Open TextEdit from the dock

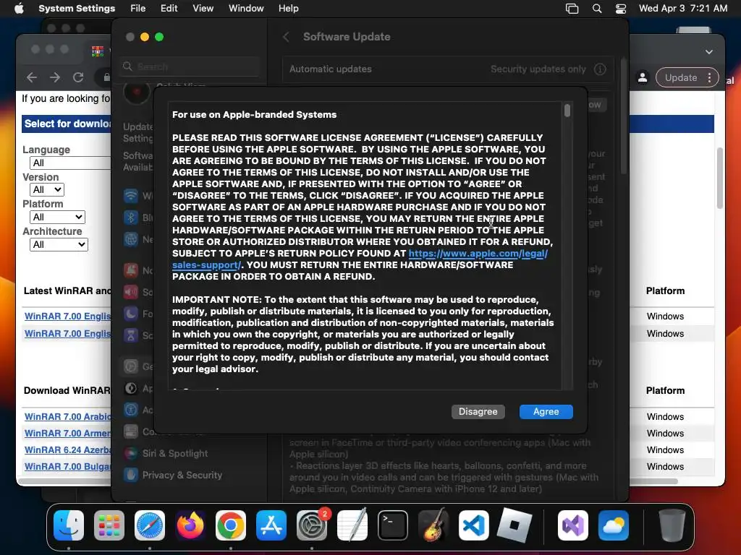pyautogui.click(x=352, y=525)
